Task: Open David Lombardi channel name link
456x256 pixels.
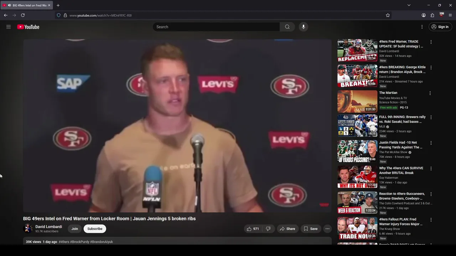Action: click(48, 226)
